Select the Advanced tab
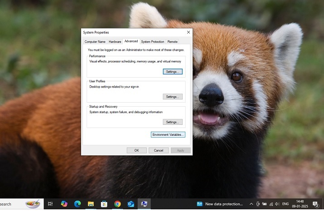This screenshot has height=217, width=324. click(x=131, y=41)
